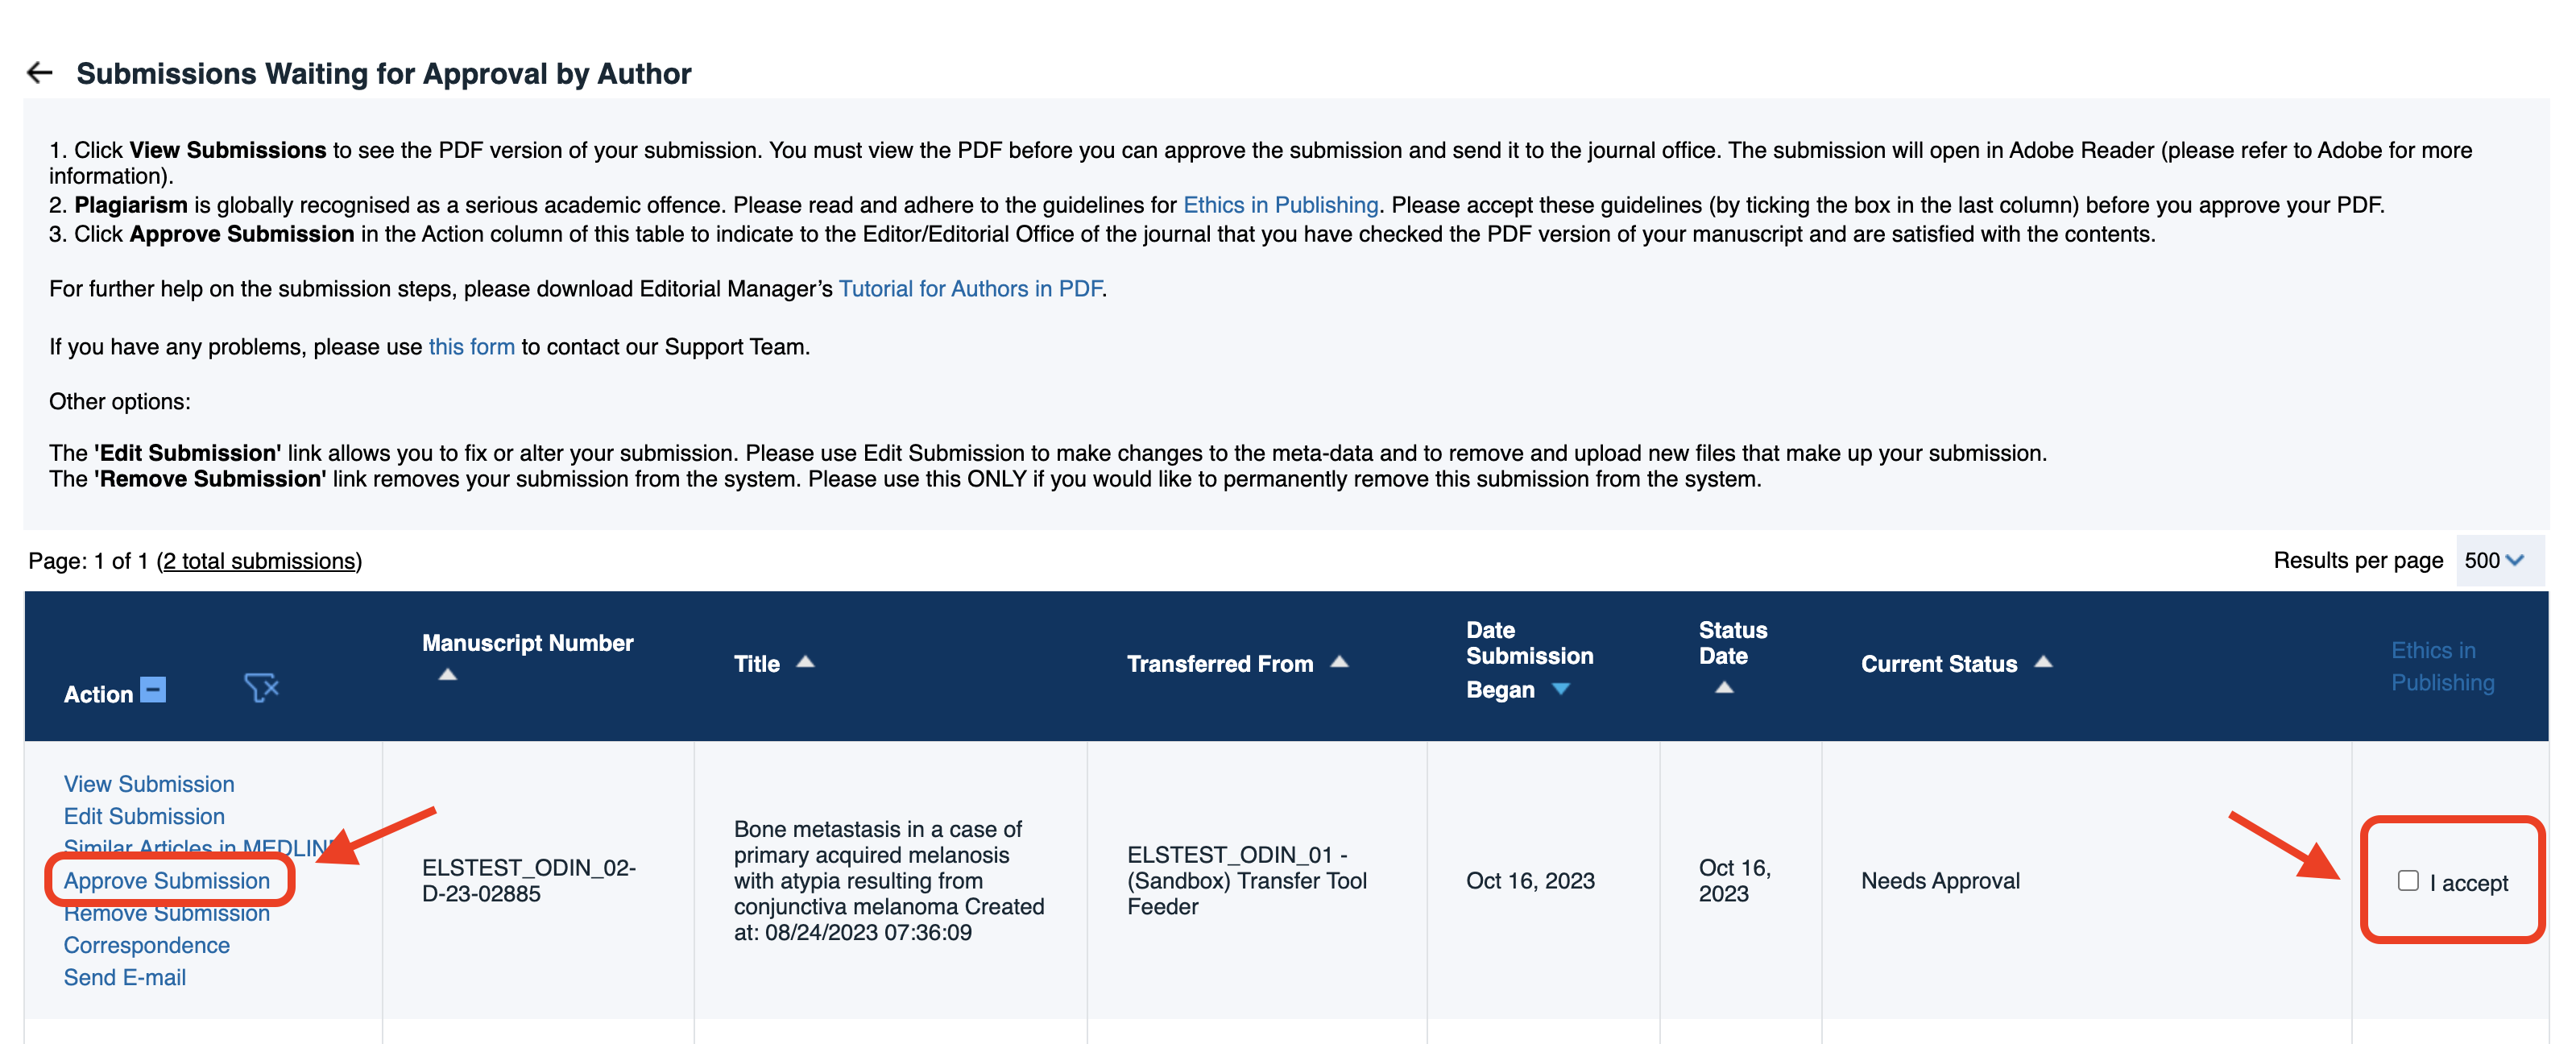Open Correspondence for the manuscript

[x=146, y=946]
